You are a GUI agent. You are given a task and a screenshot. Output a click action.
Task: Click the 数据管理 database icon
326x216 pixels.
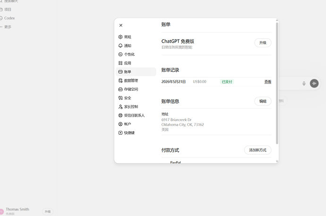click(x=120, y=81)
